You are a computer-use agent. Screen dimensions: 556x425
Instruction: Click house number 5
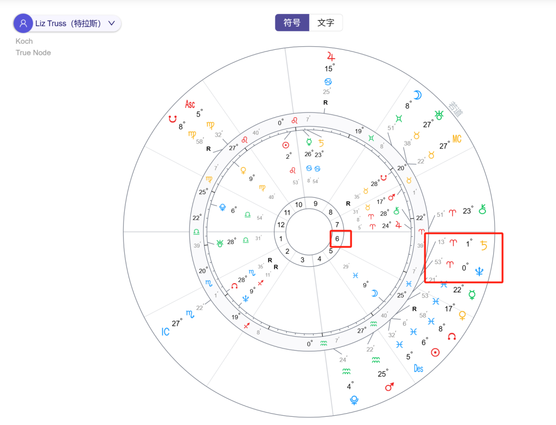(x=331, y=251)
